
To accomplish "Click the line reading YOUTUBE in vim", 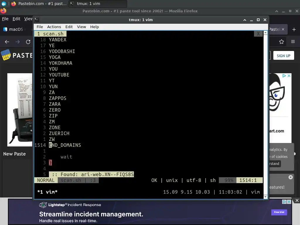I will pos(59,75).
